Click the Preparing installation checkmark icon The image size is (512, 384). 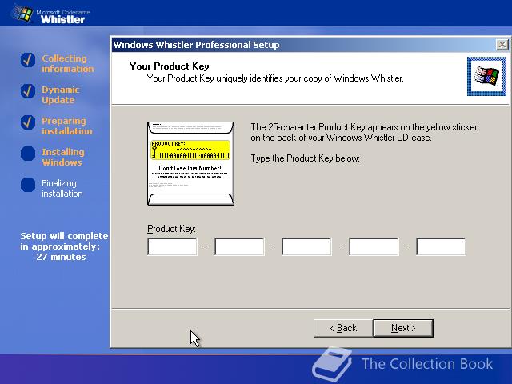click(28, 122)
